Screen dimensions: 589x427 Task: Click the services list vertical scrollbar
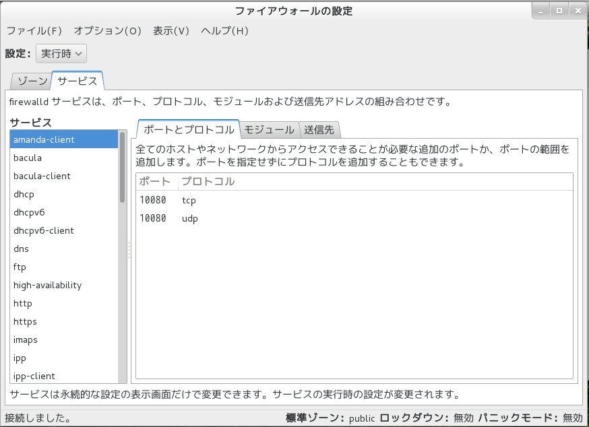pyautogui.click(x=123, y=168)
